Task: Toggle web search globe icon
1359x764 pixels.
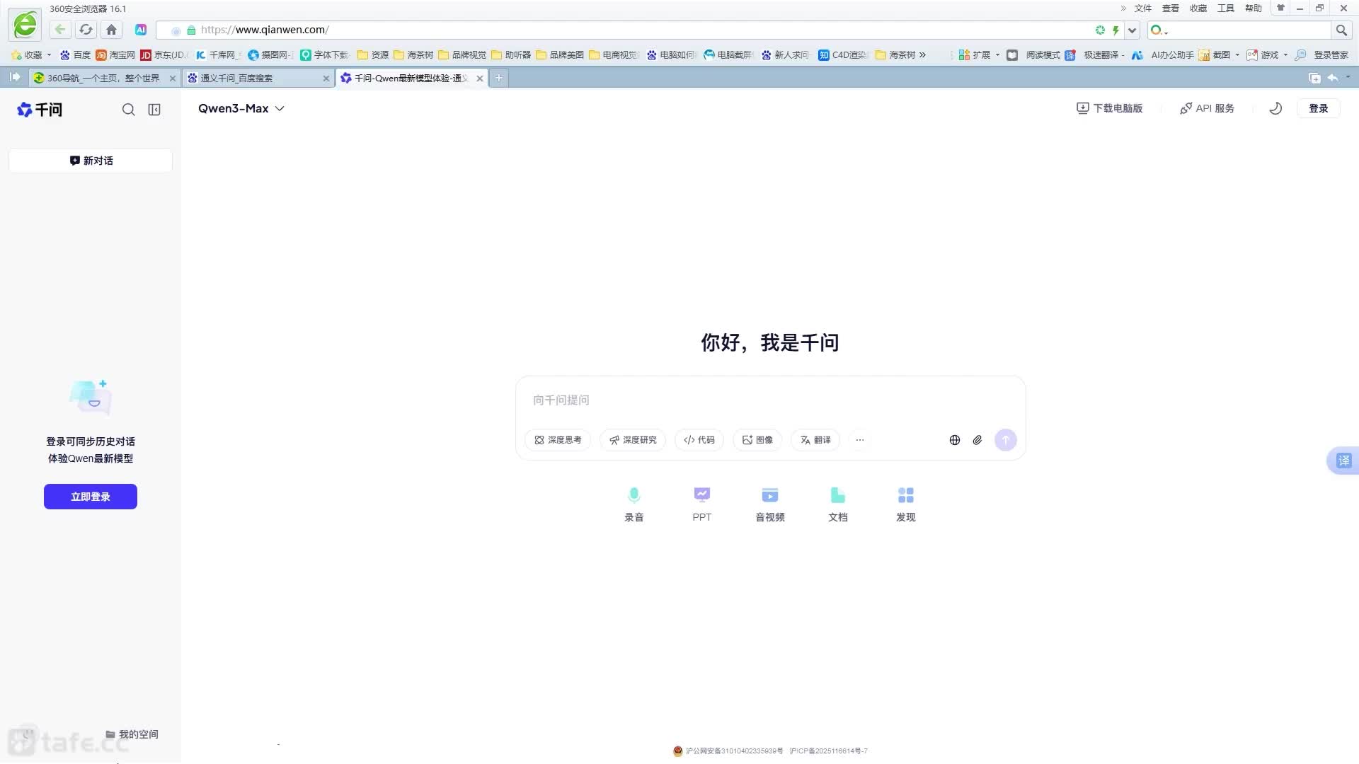Action: click(955, 440)
